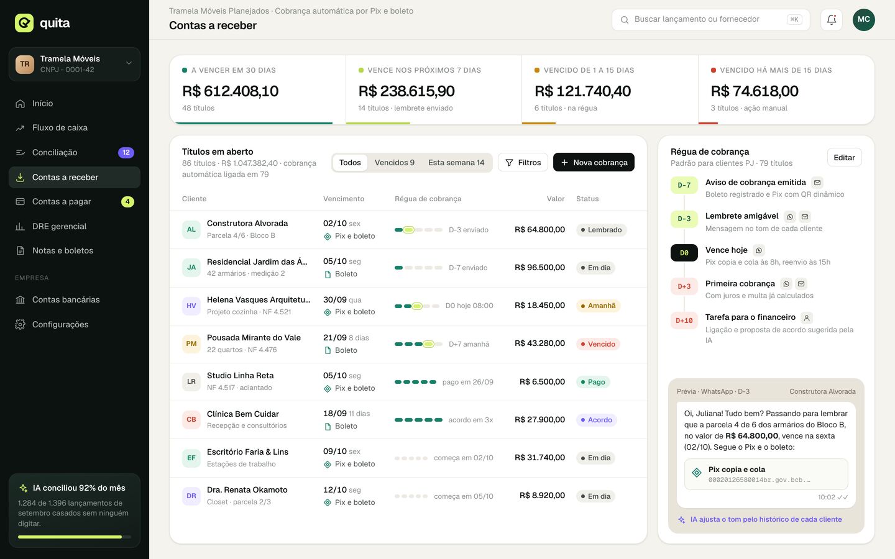Go to Início in the sidebar
The width and height of the screenshot is (895, 559).
(x=75, y=103)
